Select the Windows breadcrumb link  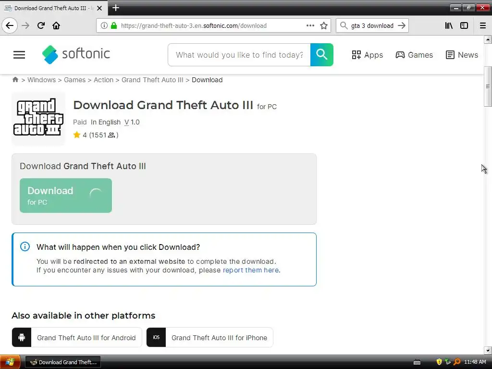[41, 80]
